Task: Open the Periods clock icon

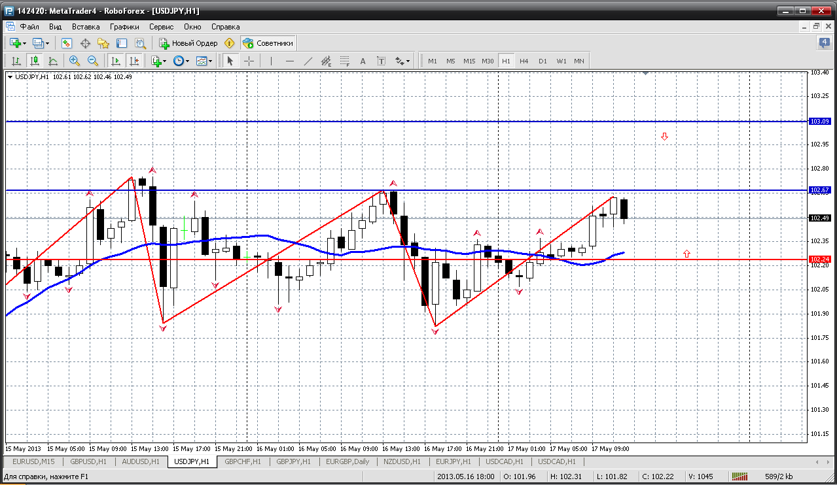Action: click(x=178, y=61)
